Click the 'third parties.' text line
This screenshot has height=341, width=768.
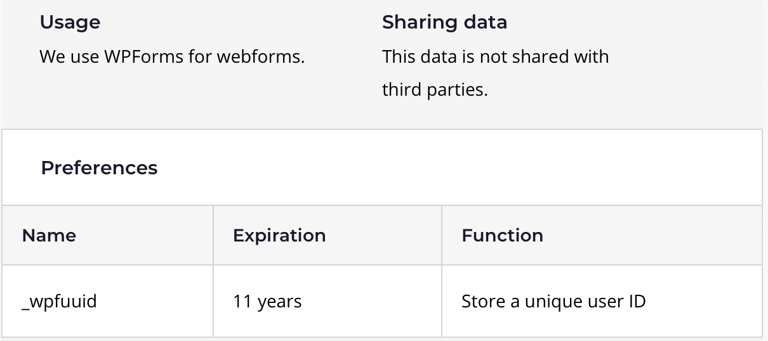coord(435,90)
